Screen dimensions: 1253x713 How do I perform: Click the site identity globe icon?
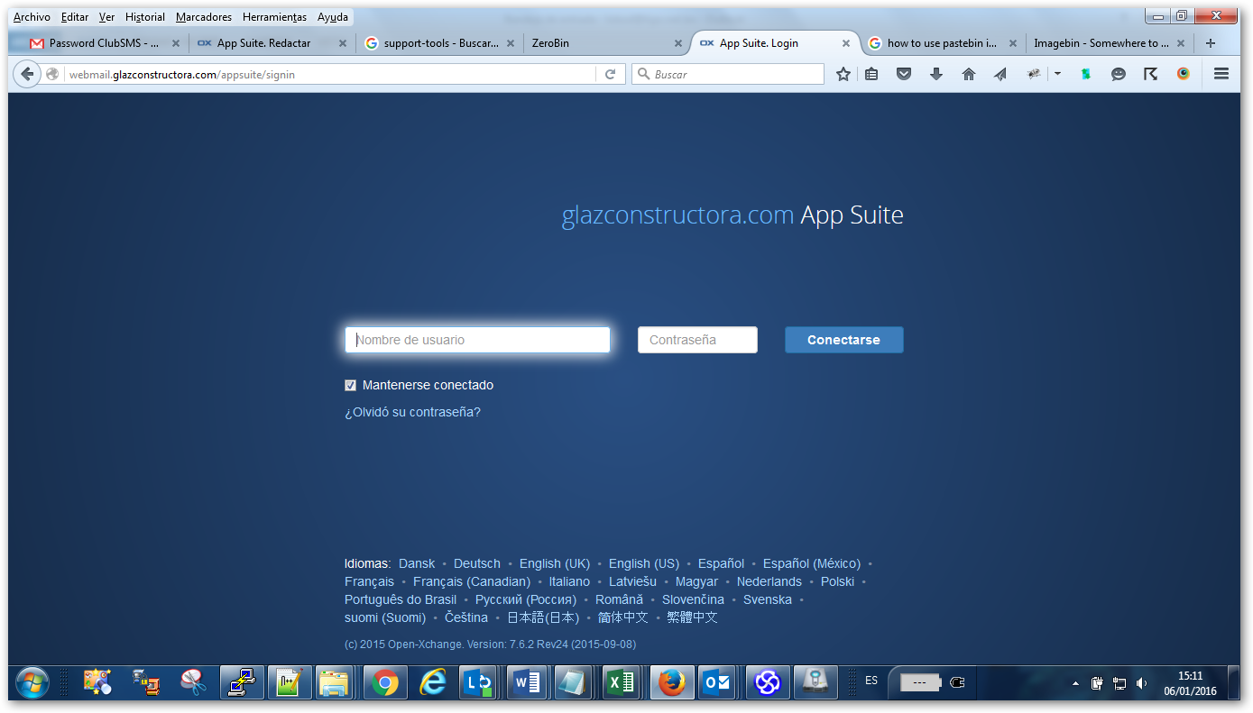click(x=52, y=75)
